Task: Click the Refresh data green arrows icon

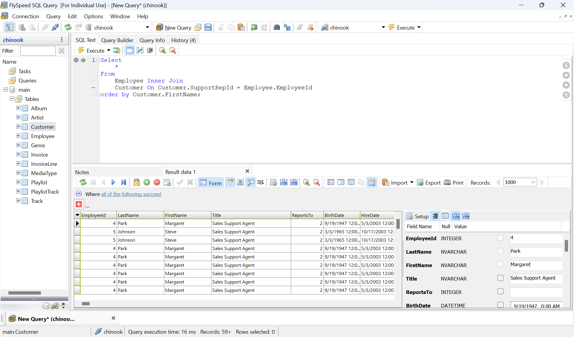Action: 83,182
